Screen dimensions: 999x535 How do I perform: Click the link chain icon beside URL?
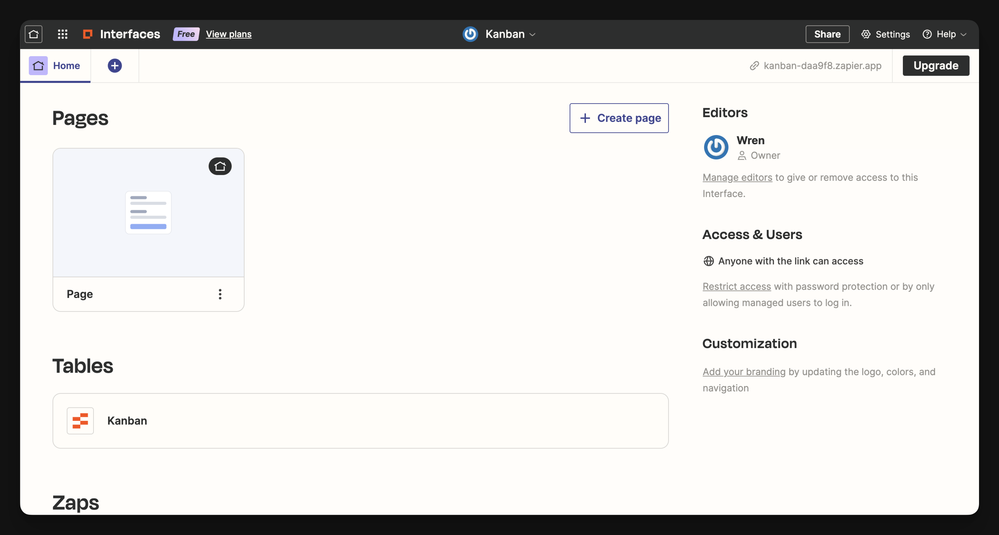tap(754, 65)
